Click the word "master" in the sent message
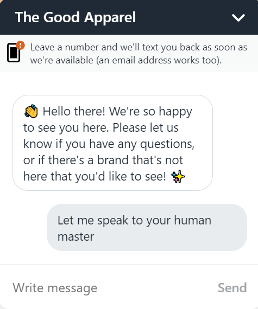The image size is (258, 309). point(76,236)
